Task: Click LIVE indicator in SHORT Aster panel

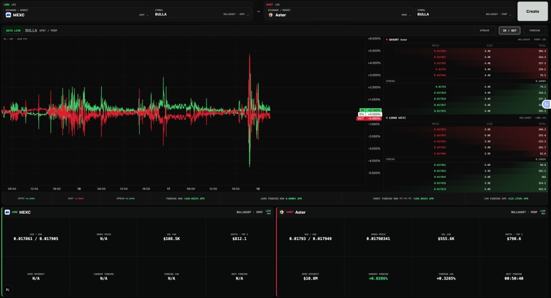Action: pyautogui.click(x=542, y=212)
